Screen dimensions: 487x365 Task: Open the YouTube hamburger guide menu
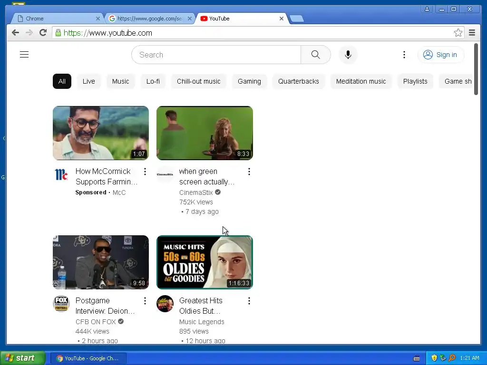[24, 55]
